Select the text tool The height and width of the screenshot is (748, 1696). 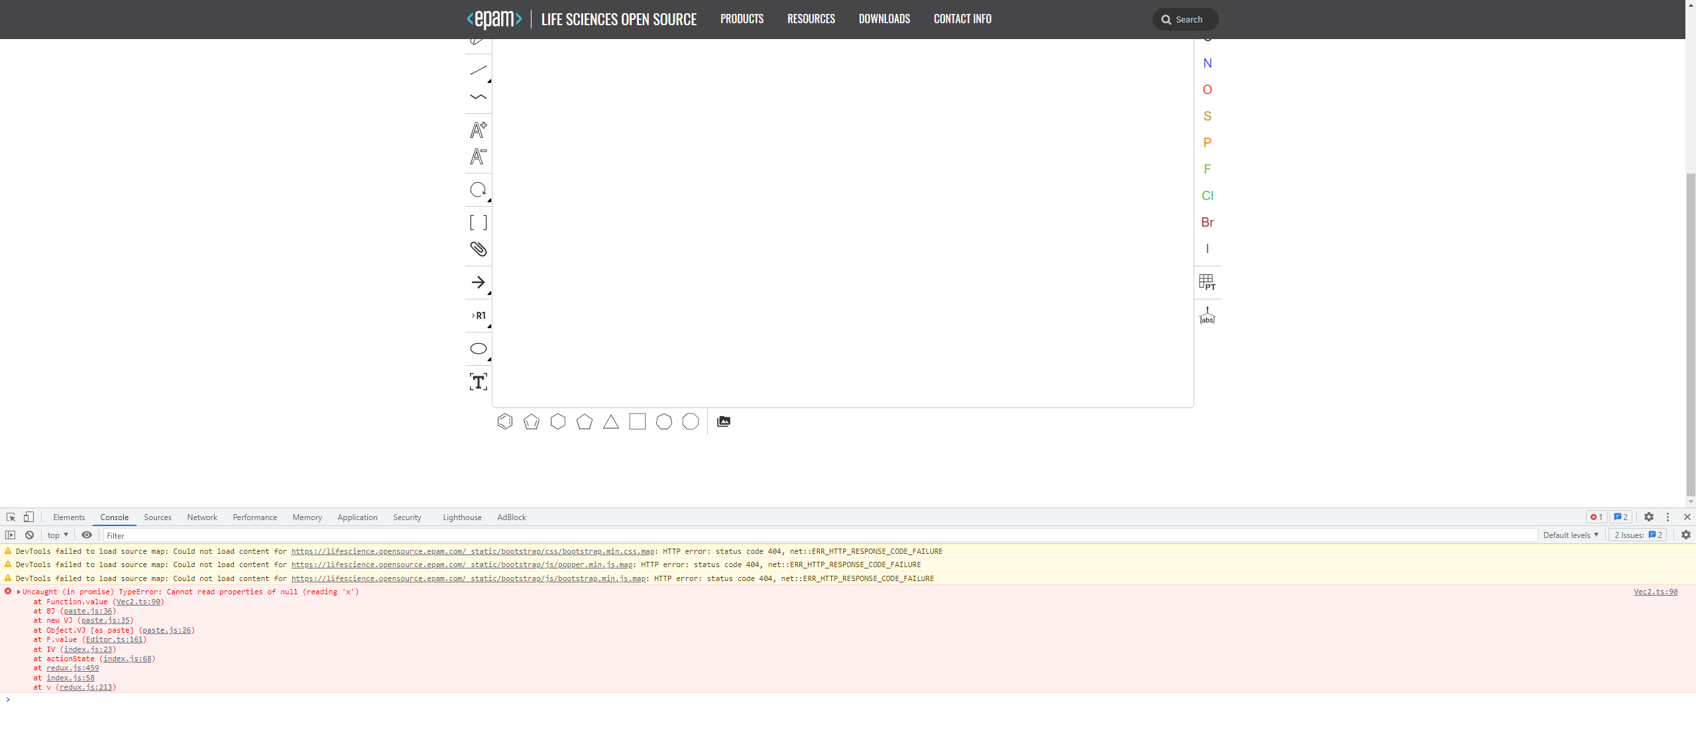point(478,382)
